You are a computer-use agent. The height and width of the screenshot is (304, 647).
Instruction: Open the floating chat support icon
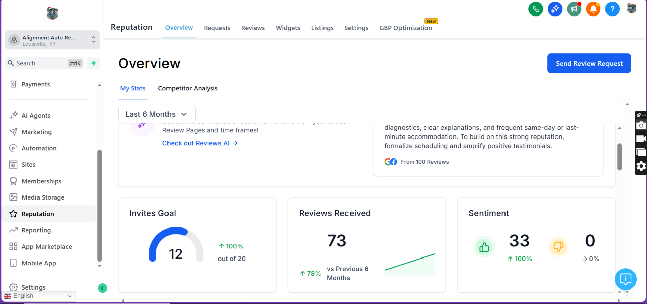point(625,279)
